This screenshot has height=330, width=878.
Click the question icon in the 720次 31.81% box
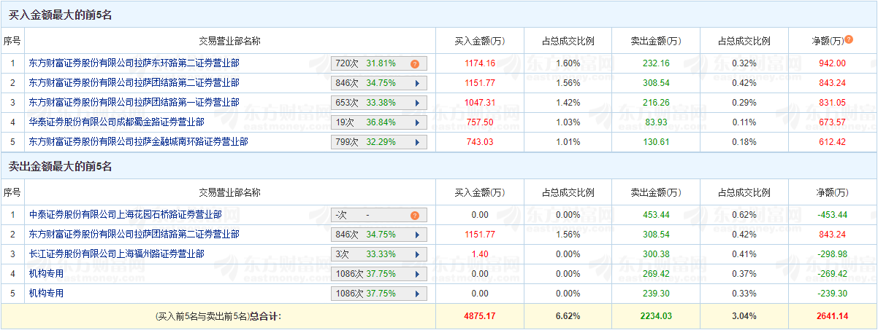tap(414, 63)
